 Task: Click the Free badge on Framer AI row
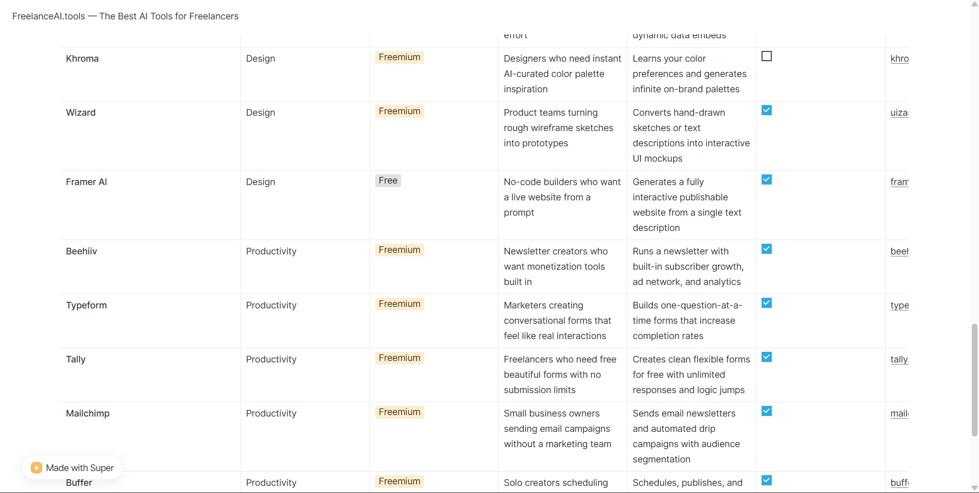(x=387, y=180)
